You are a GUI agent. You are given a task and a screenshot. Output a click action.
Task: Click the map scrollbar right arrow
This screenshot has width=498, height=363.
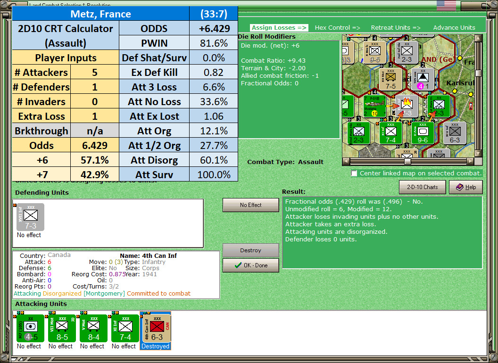coord(471,161)
